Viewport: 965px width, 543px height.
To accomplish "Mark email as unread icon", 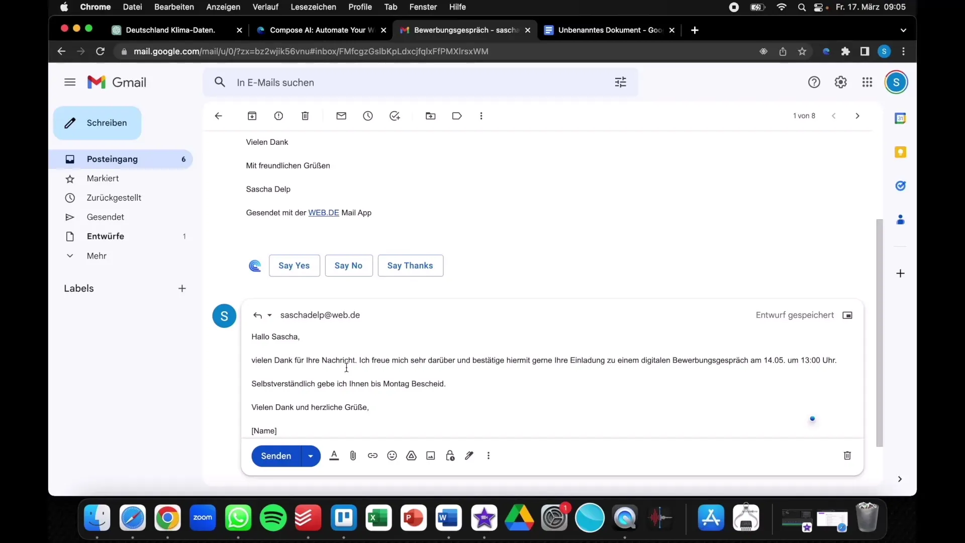I will tap(341, 116).
